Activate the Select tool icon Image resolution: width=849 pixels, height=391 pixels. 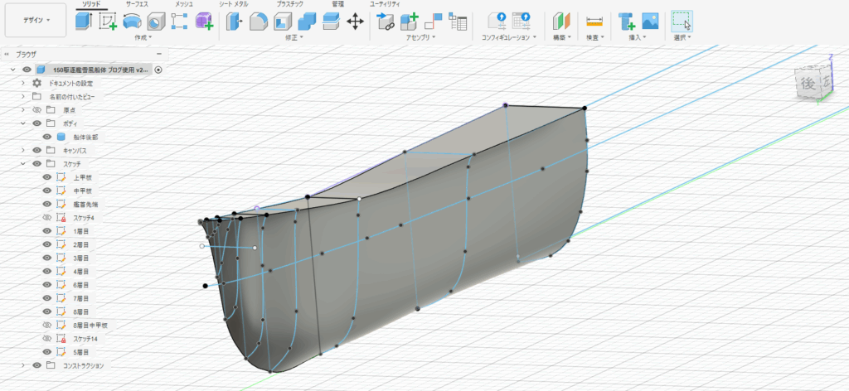coord(682,21)
